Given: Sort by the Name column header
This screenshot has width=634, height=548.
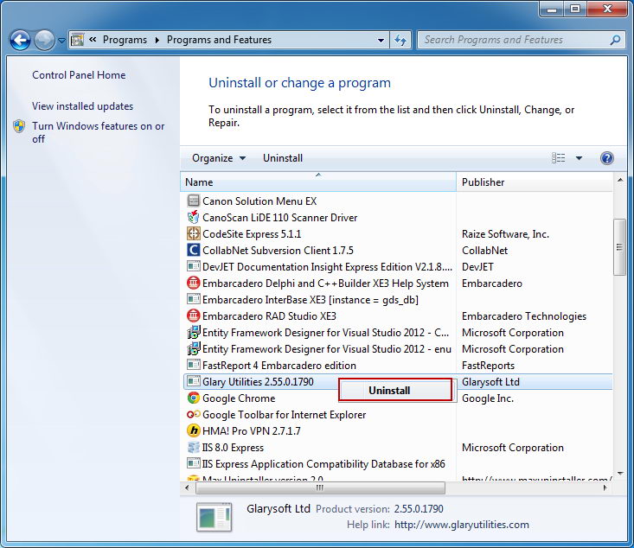Looking at the screenshot, I should pyautogui.click(x=318, y=182).
